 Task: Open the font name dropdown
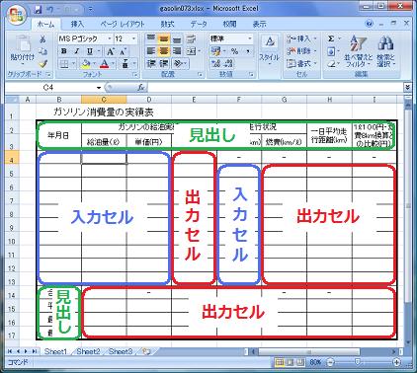tap(110, 38)
